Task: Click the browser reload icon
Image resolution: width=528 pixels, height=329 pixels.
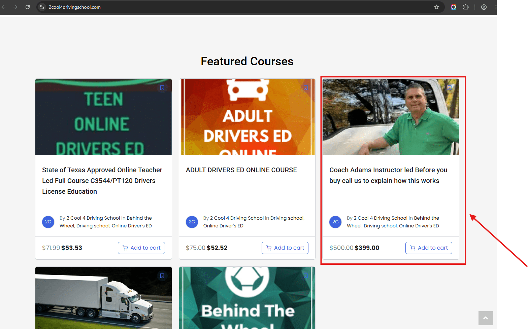Action: (28, 7)
